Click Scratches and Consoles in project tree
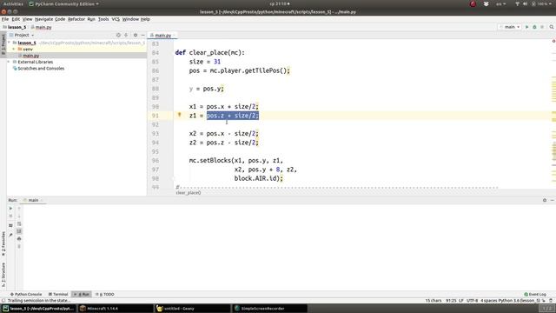556x313 pixels. 41,68
